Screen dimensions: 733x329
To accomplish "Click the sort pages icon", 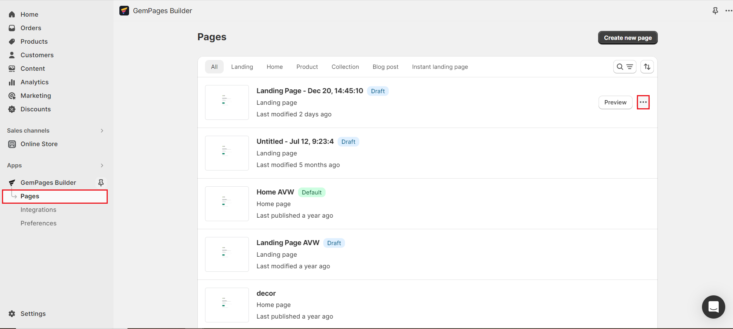I will pos(647,67).
